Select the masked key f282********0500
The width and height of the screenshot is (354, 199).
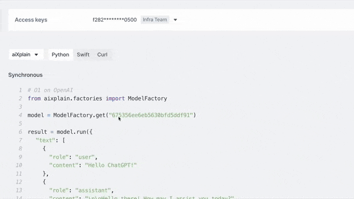pos(114,20)
